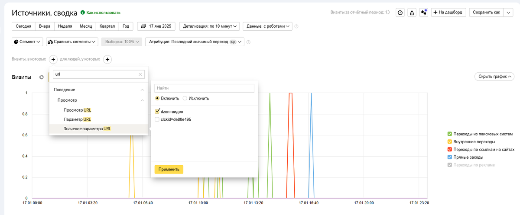Click plus button after 'для людей, у которых'
Screen dimensions: 520x215
click(108, 59)
